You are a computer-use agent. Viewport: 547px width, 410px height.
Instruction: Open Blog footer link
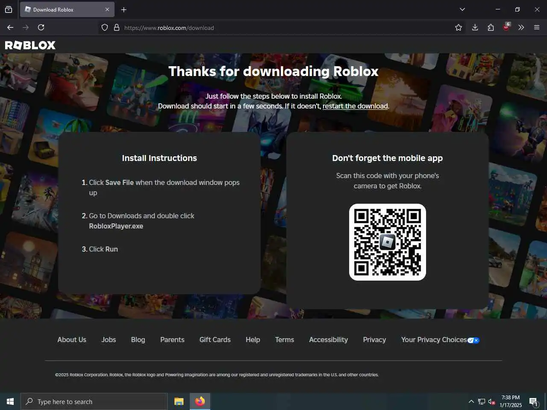click(x=138, y=340)
